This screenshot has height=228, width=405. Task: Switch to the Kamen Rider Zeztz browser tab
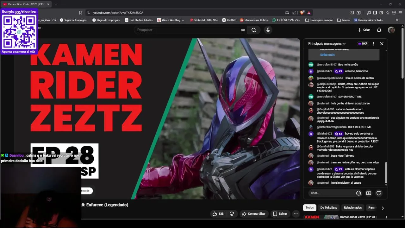tap(26, 4)
